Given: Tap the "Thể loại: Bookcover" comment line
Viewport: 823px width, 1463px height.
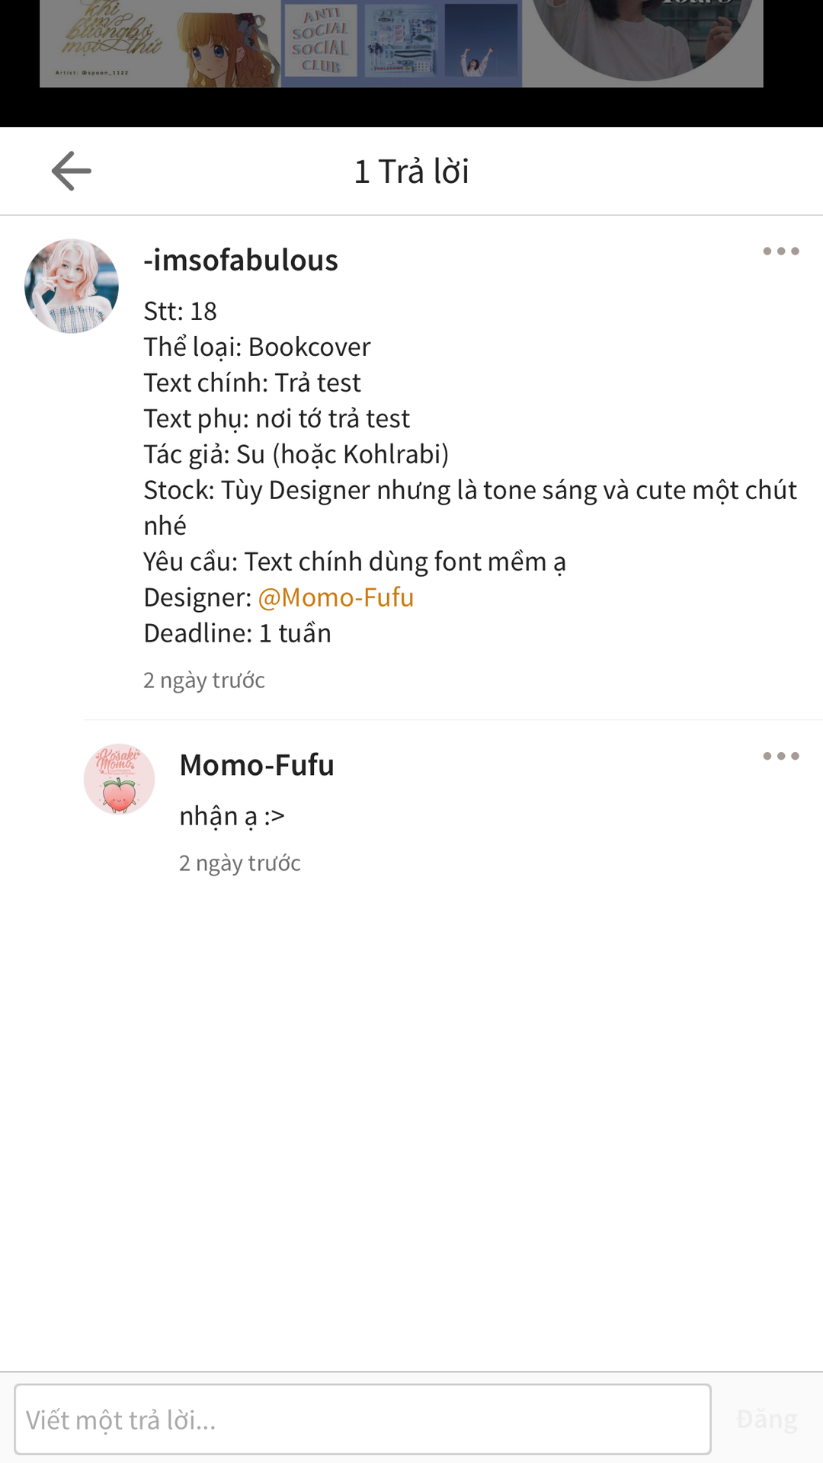Looking at the screenshot, I should 257,347.
